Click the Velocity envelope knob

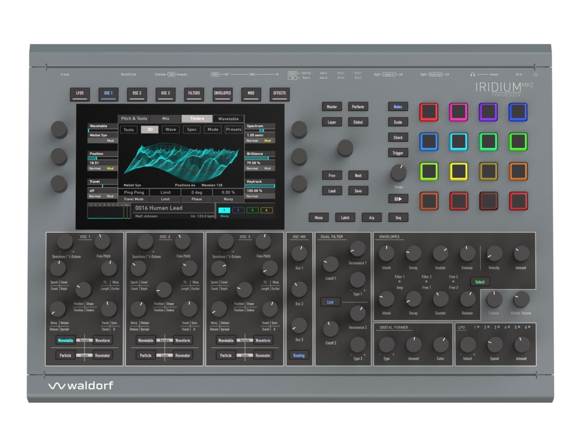coord(494,254)
